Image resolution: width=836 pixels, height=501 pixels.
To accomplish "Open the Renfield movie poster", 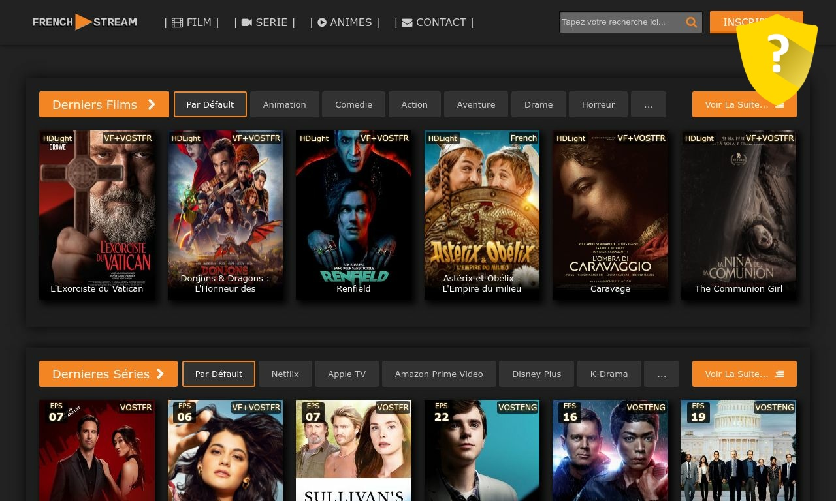I will [353, 215].
